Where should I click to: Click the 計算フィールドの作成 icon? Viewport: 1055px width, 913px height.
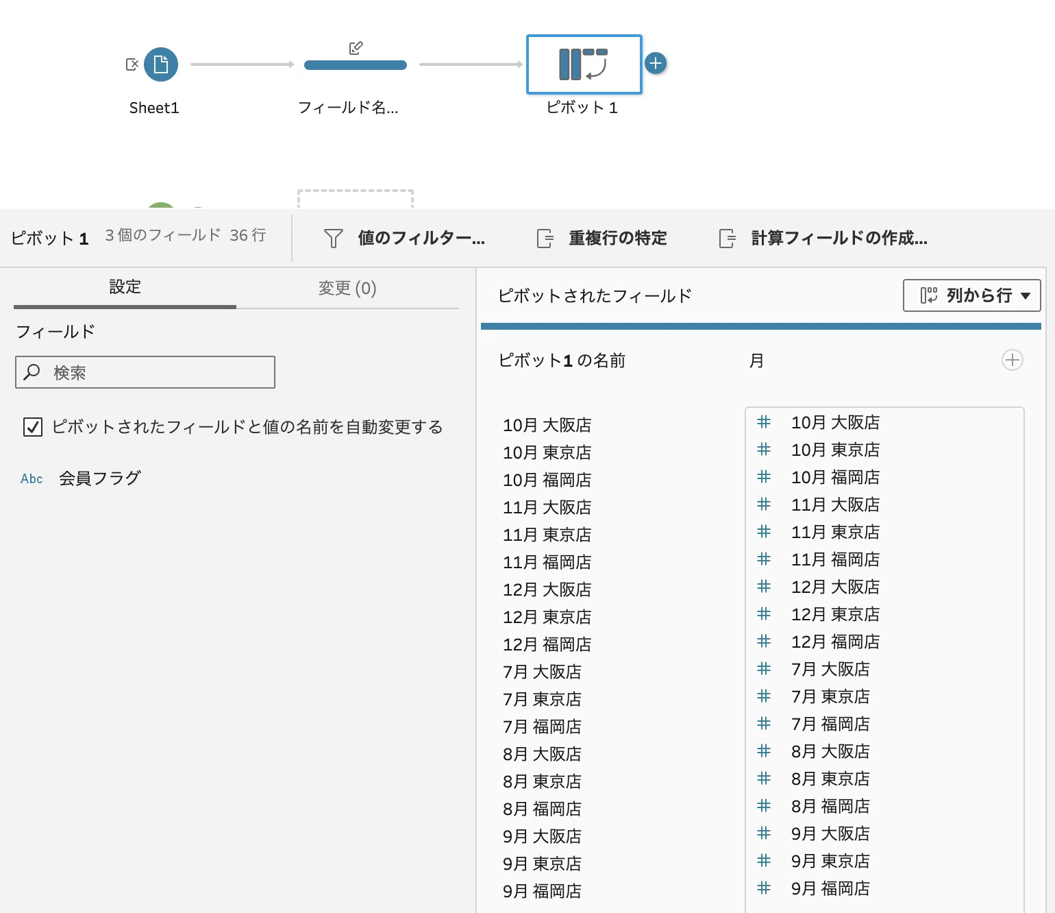pyautogui.click(x=728, y=239)
